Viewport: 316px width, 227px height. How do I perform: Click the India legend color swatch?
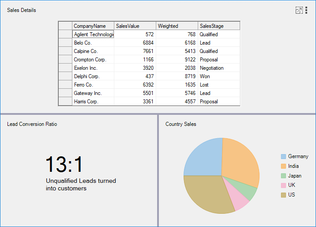(x=283, y=166)
